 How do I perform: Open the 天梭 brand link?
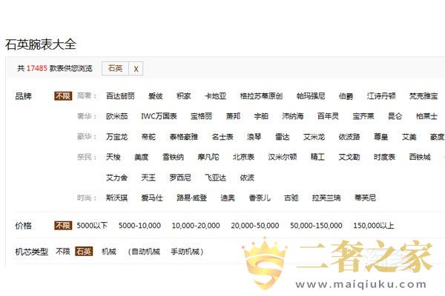[113, 157]
